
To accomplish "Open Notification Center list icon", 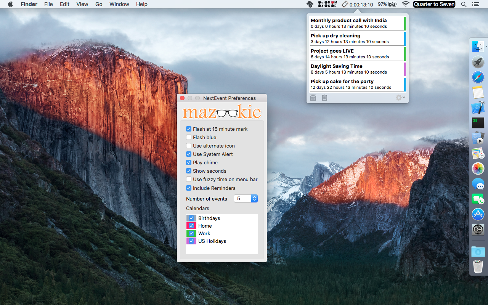I will (475, 4).
